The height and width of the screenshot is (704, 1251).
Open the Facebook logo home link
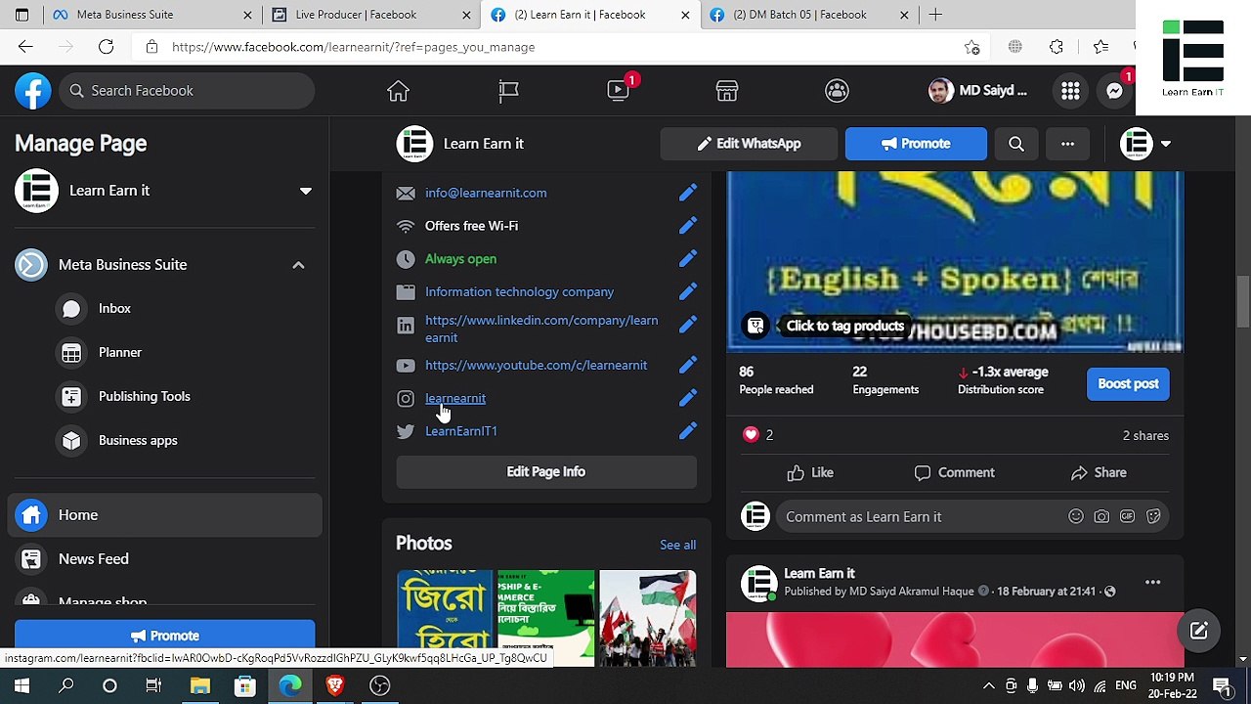(x=32, y=91)
